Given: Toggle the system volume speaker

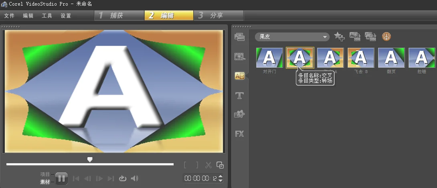Looking at the screenshot, I should (135, 178).
